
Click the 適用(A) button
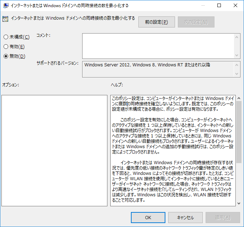pyautogui.click(x=223, y=217)
